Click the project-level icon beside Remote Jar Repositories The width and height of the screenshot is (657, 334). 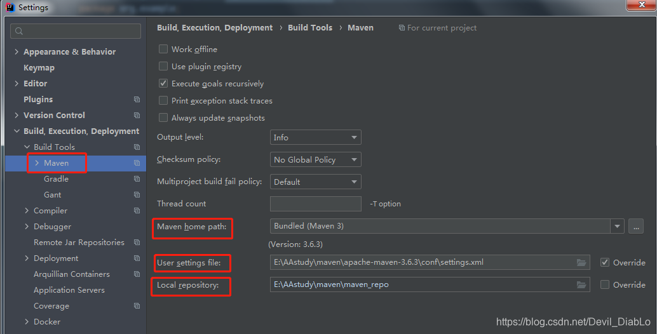click(x=137, y=243)
